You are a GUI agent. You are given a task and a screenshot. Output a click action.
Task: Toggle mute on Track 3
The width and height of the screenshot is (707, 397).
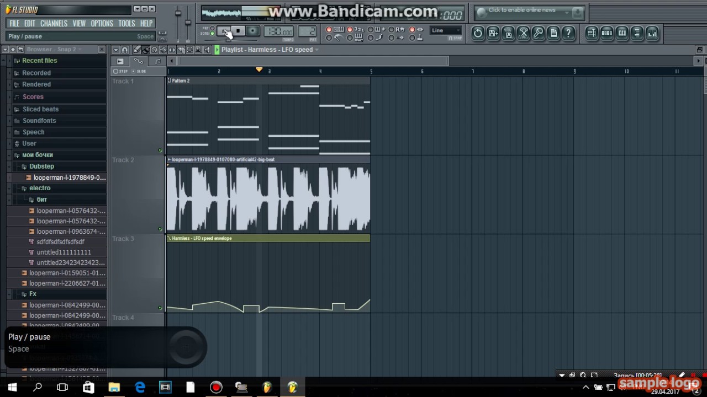tap(160, 308)
